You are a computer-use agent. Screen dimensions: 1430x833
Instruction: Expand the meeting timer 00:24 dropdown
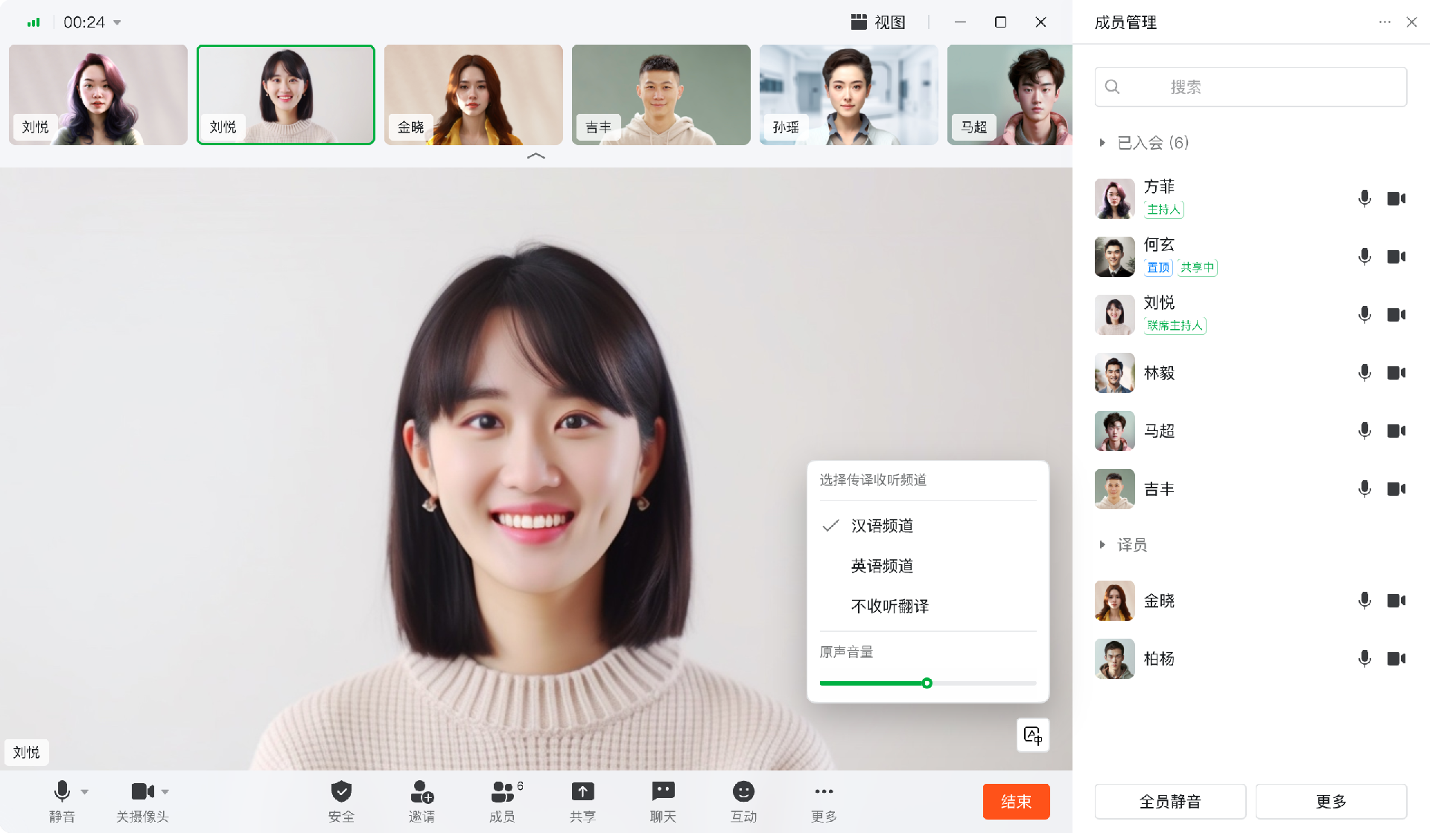[117, 22]
